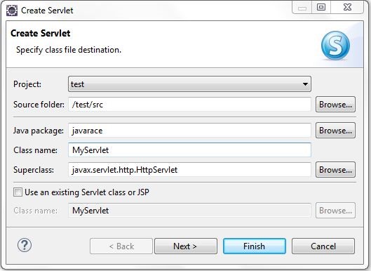Image resolution: width=371 pixels, height=271 pixels.
Task: Click the disabled Back button
Action: coord(121,246)
